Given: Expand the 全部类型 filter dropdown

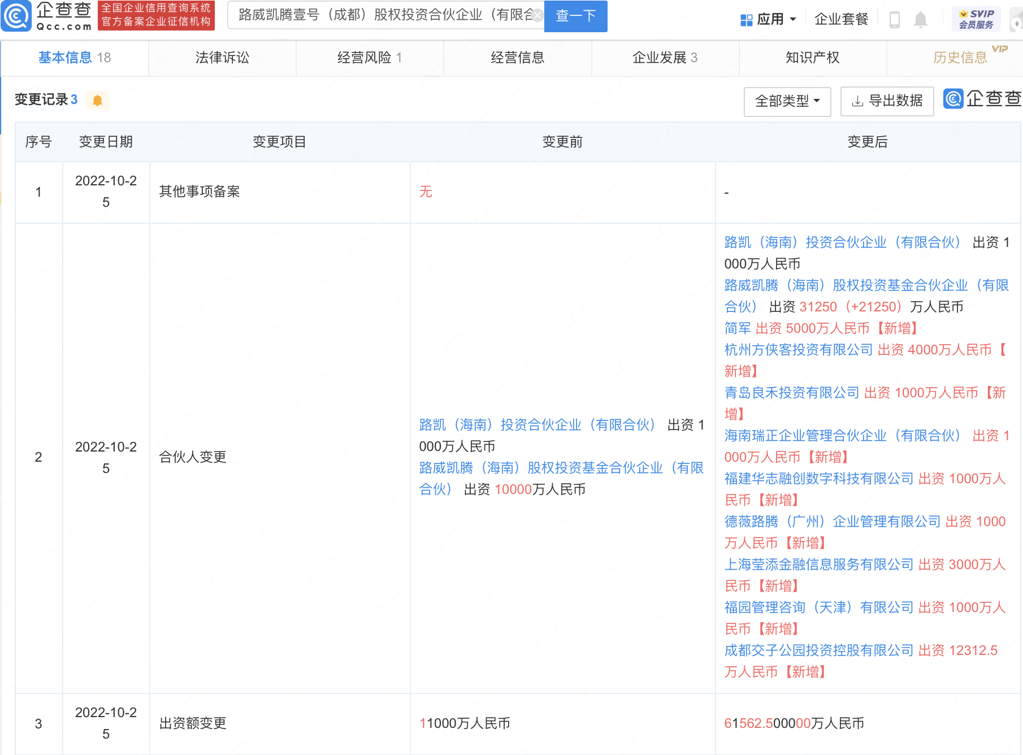Looking at the screenshot, I should click(787, 101).
